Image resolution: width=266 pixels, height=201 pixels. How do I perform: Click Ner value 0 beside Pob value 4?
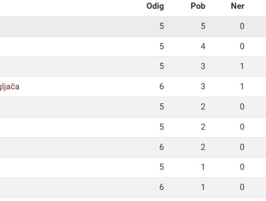[x=242, y=46]
